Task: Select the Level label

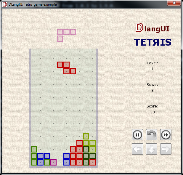Action: (152, 63)
